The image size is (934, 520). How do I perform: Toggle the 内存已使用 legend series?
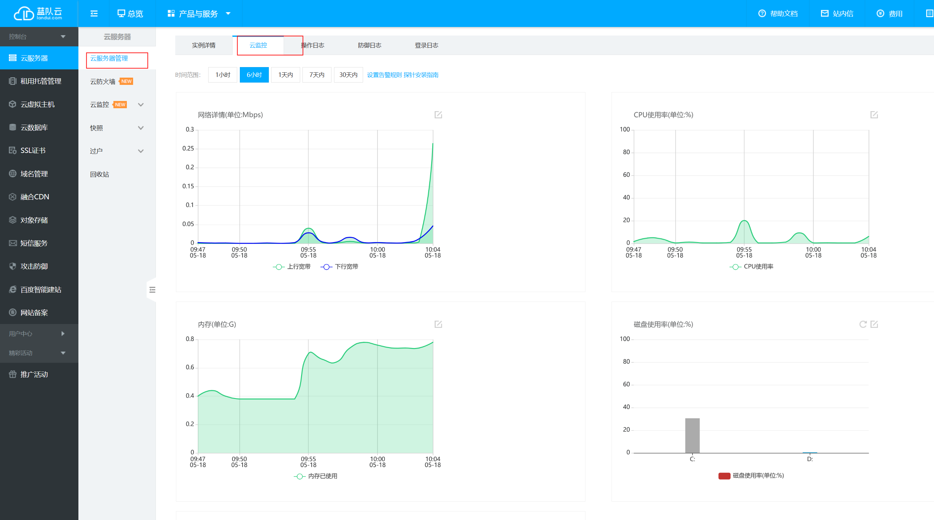pyautogui.click(x=315, y=476)
